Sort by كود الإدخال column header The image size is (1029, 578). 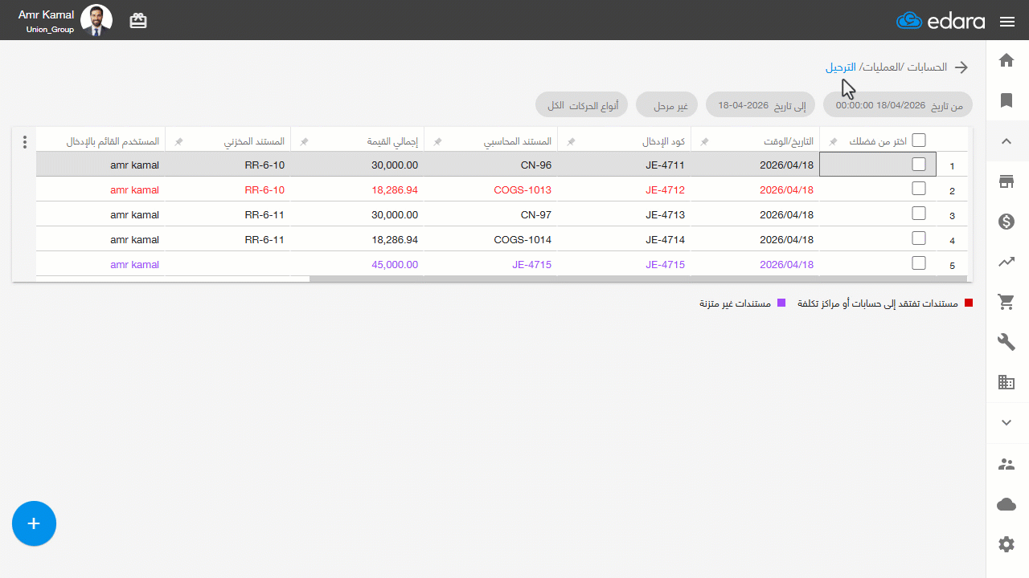(x=663, y=141)
